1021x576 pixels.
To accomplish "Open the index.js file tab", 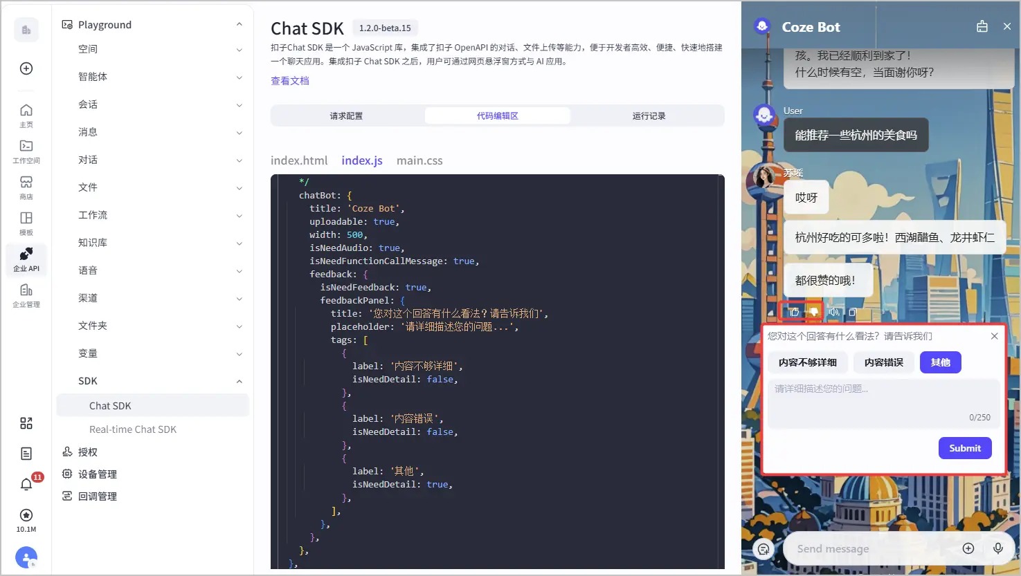I will [362, 160].
